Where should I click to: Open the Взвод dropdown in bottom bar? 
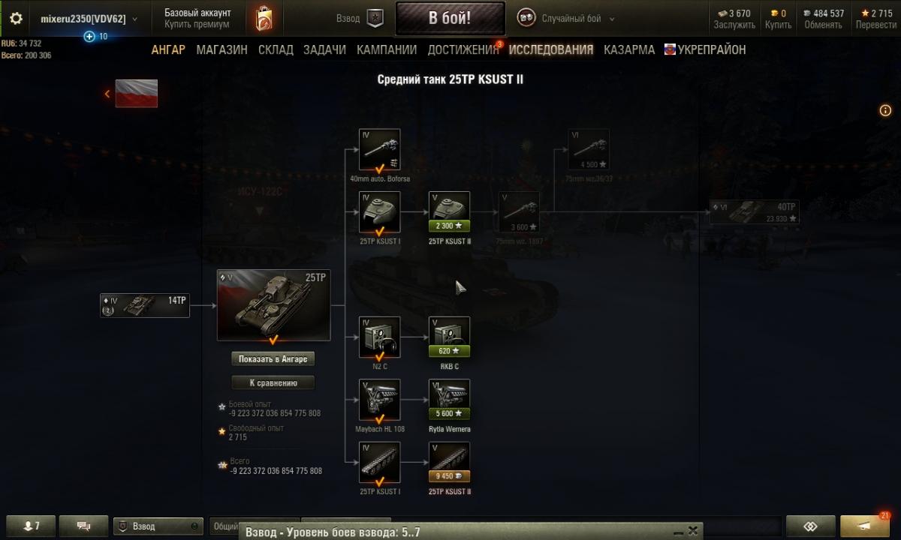click(158, 526)
